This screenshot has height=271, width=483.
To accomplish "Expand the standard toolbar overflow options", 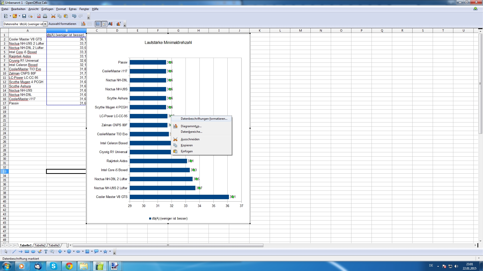I will pyautogui.click(x=89, y=17).
